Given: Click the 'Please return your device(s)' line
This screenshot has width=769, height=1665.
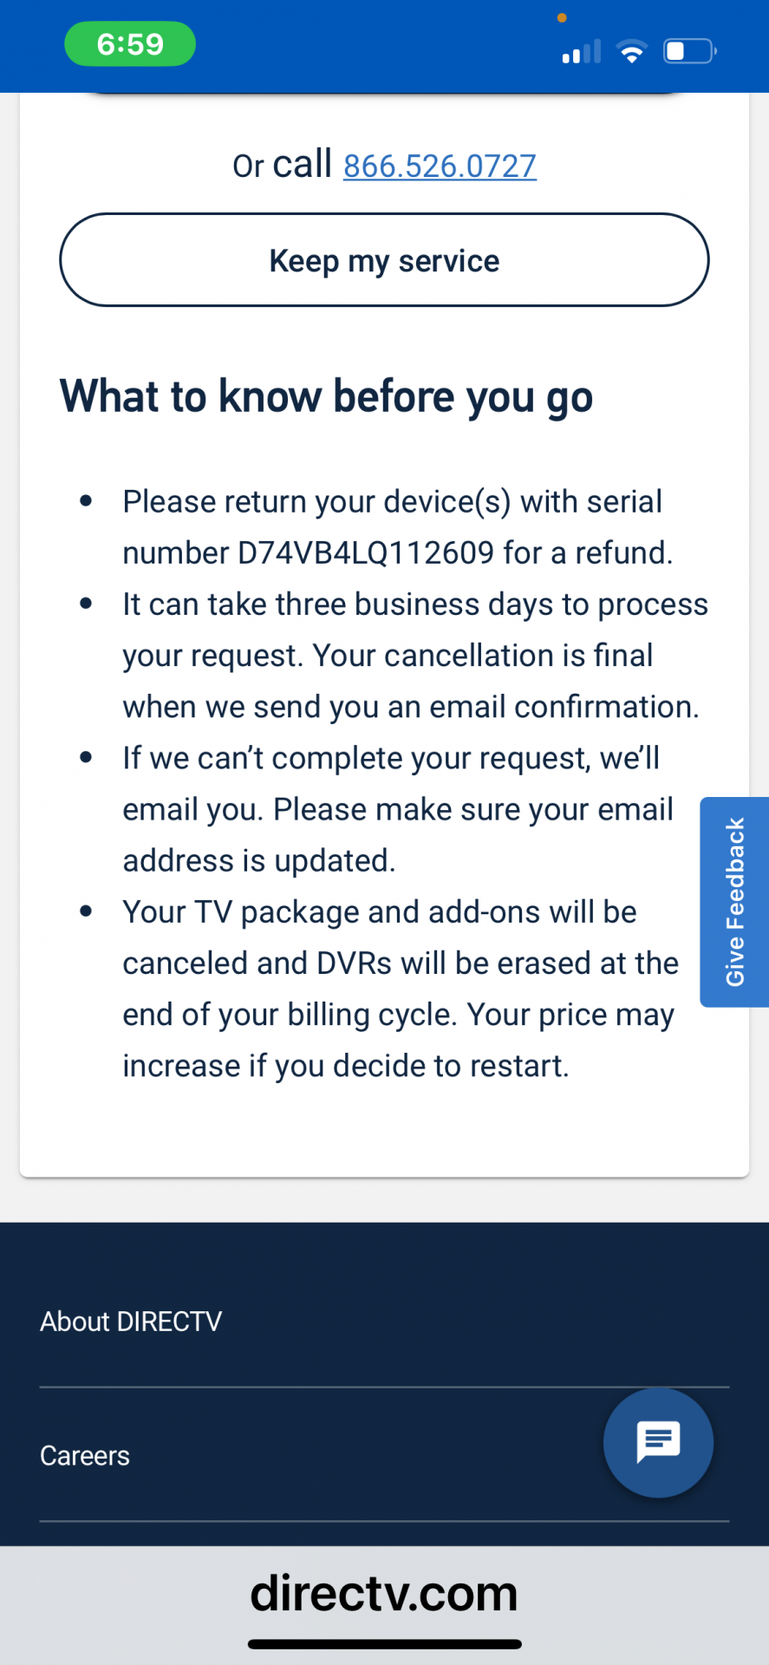Looking at the screenshot, I should pyautogui.click(x=392, y=502).
